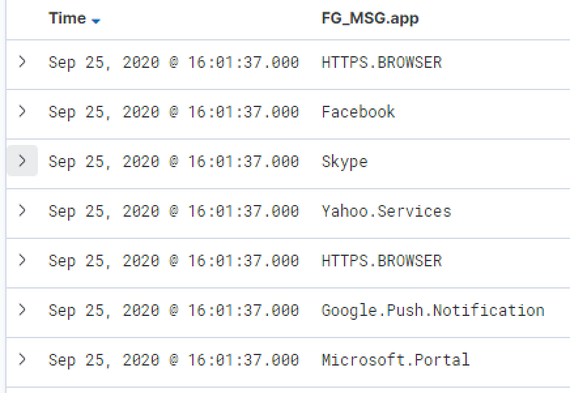This screenshot has width=570, height=393.
Task: Open details for the Microsoft.Portal row
Action: 22,359
